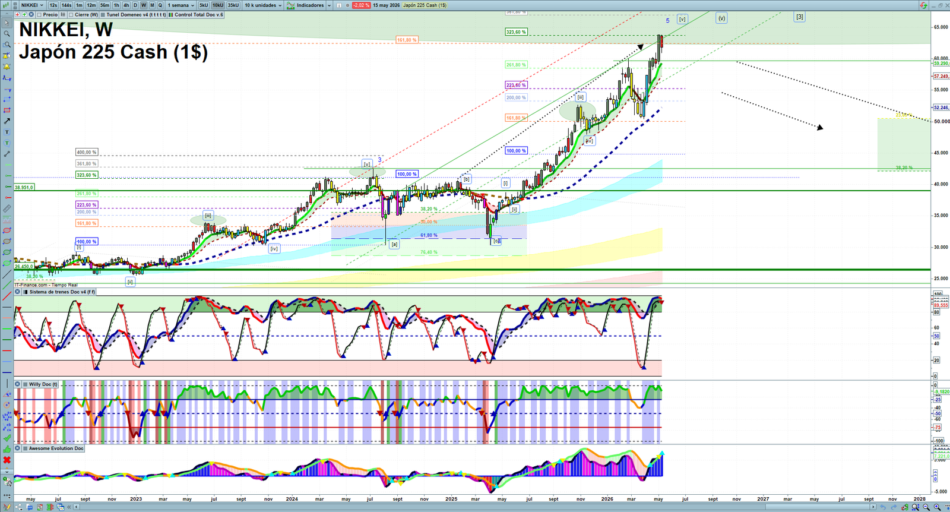Click the undo arrow at bottom right
950x512 pixels.
point(883,507)
